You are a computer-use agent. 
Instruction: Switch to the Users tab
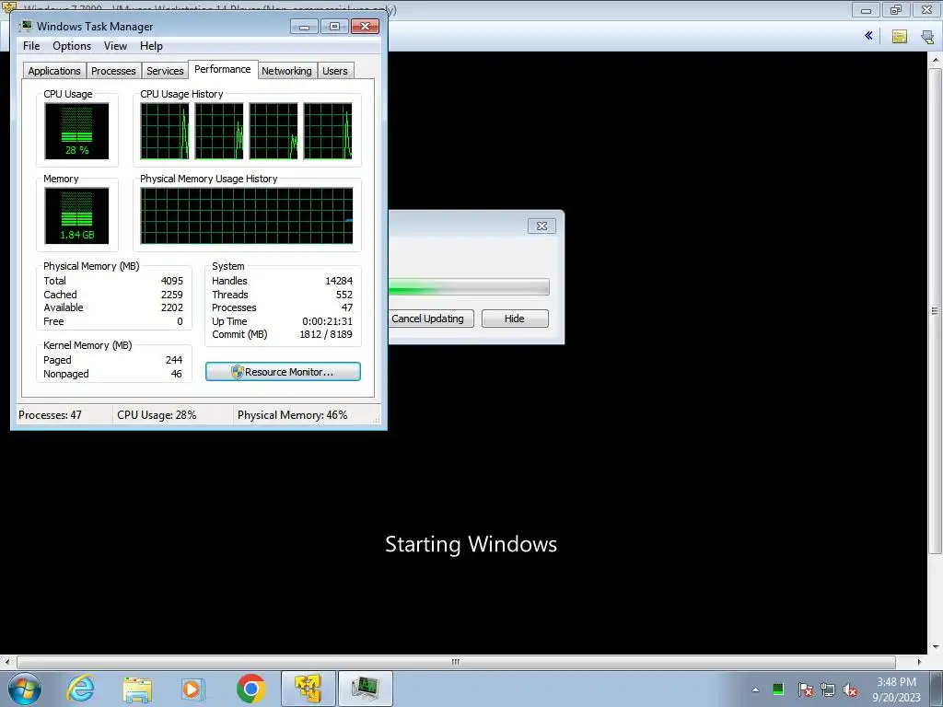[x=335, y=70]
